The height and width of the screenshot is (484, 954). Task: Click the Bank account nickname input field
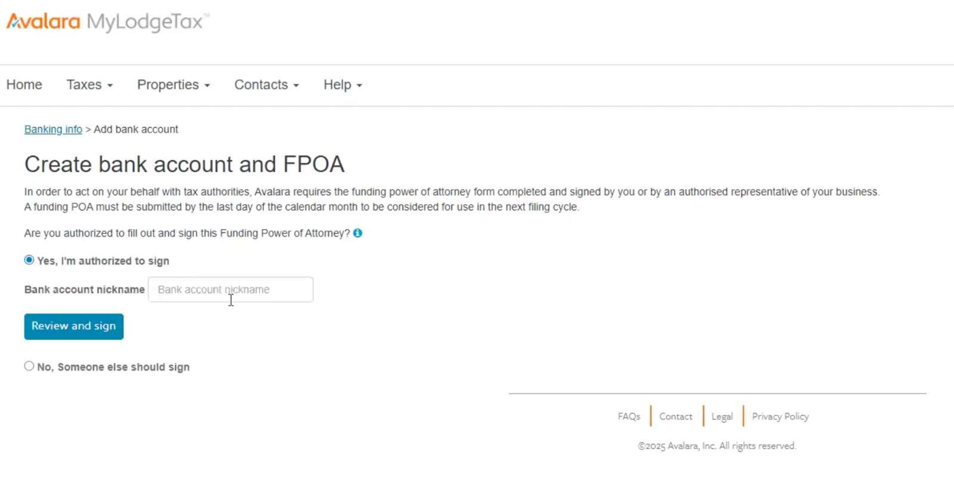pyautogui.click(x=230, y=290)
